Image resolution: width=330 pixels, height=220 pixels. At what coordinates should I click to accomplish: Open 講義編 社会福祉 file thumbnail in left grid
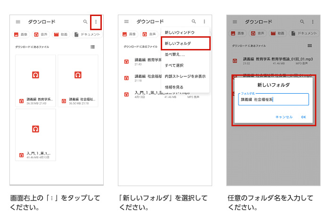[78, 81]
